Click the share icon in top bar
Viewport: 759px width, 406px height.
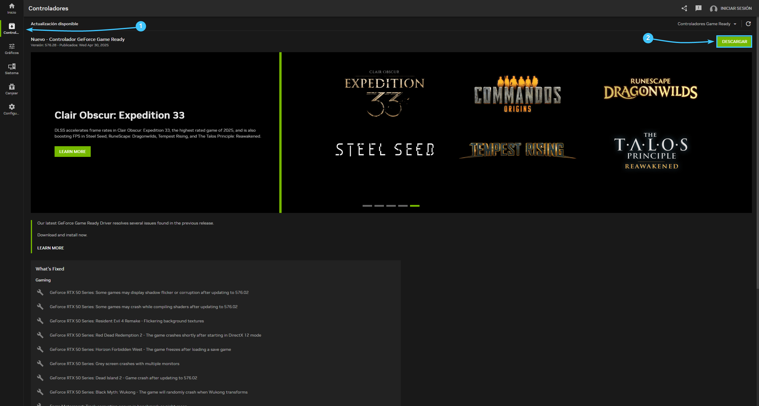(684, 8)
